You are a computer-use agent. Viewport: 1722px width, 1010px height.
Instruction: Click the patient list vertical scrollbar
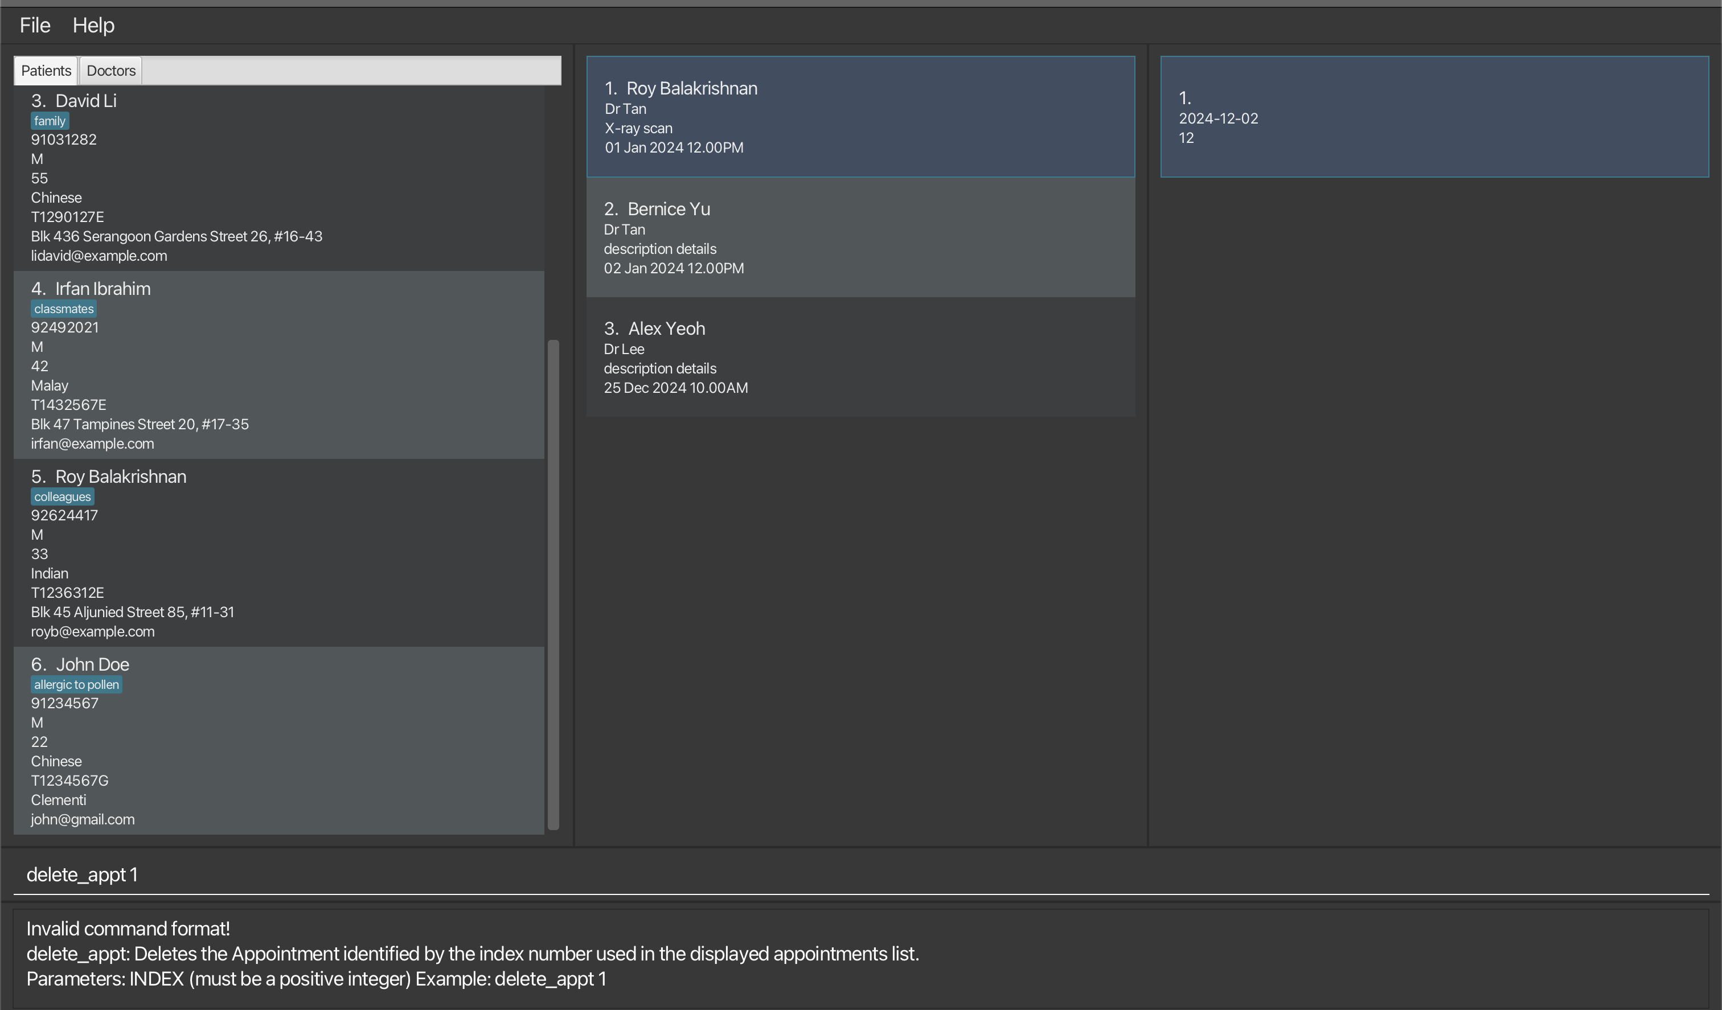[x=553, y=584]
